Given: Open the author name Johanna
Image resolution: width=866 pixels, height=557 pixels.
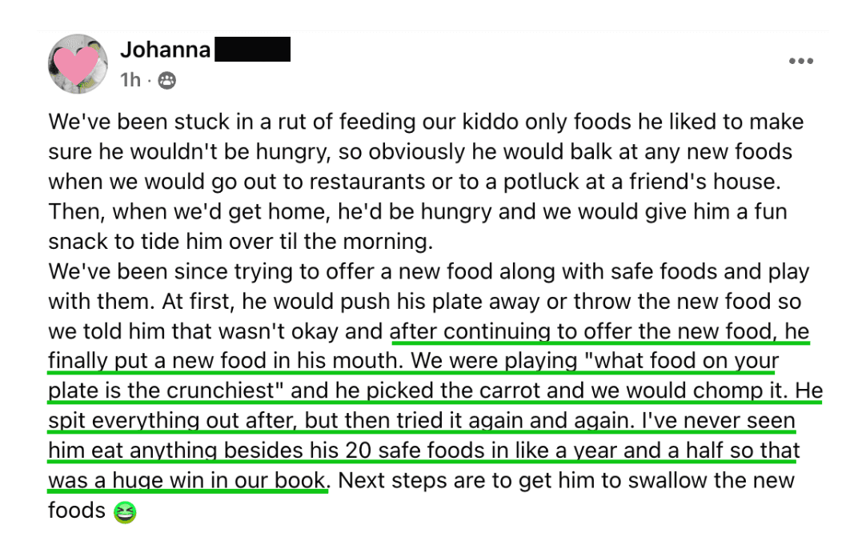Looking at the screenshot, I should coord(165,50).
